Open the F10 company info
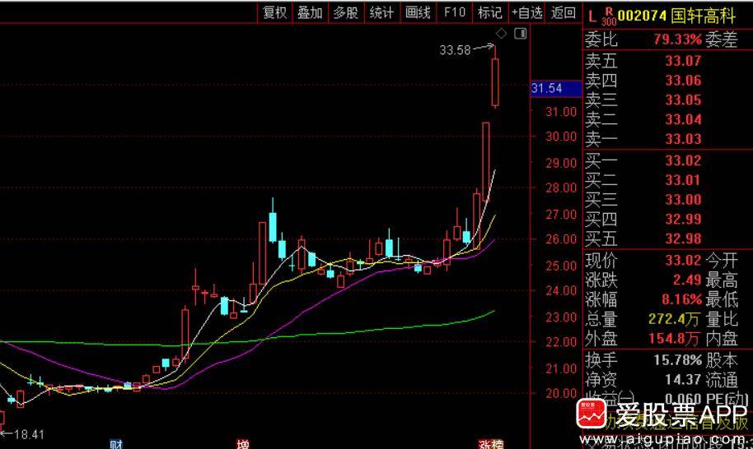Viewport: 753px width, 449px height. (454, 13)
